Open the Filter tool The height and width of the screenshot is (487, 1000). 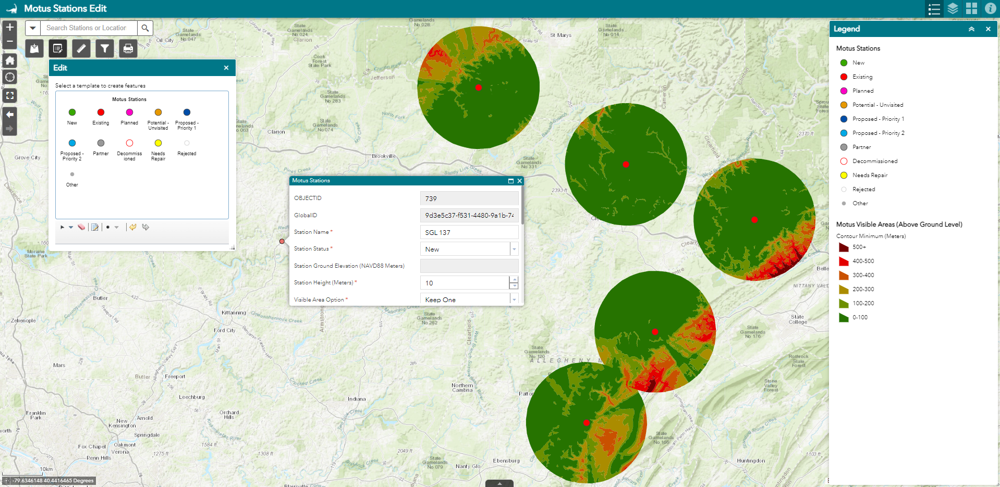pos(104,48)
